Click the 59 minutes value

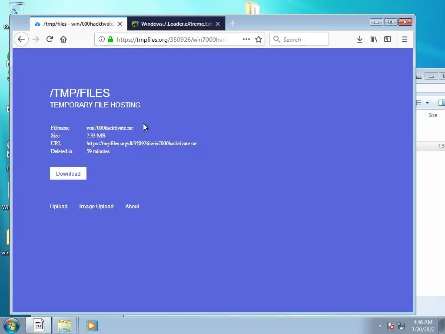pos(98,151)
